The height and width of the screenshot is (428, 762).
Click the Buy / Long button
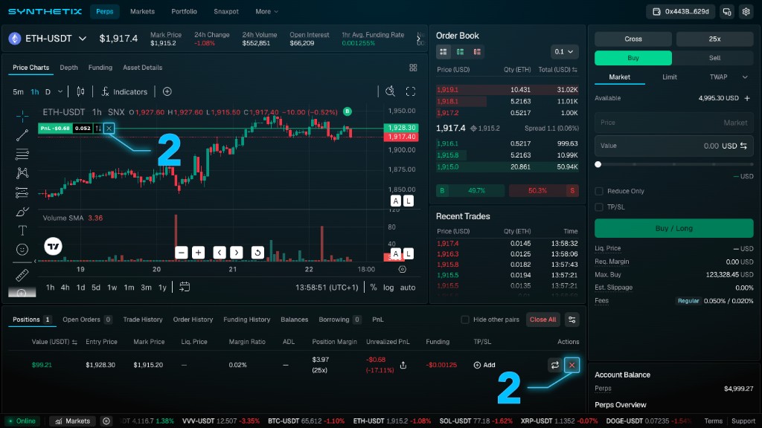[x=674, y=229]
